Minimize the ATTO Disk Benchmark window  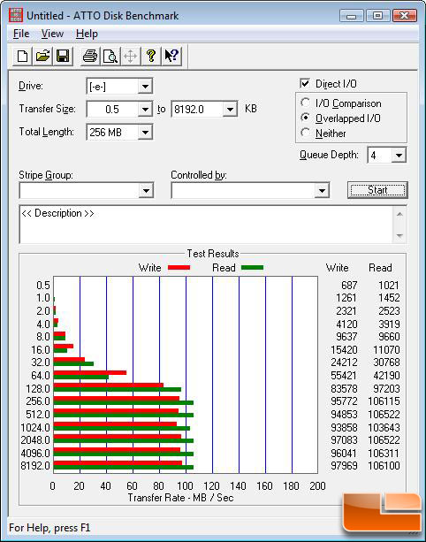(352, 16)
